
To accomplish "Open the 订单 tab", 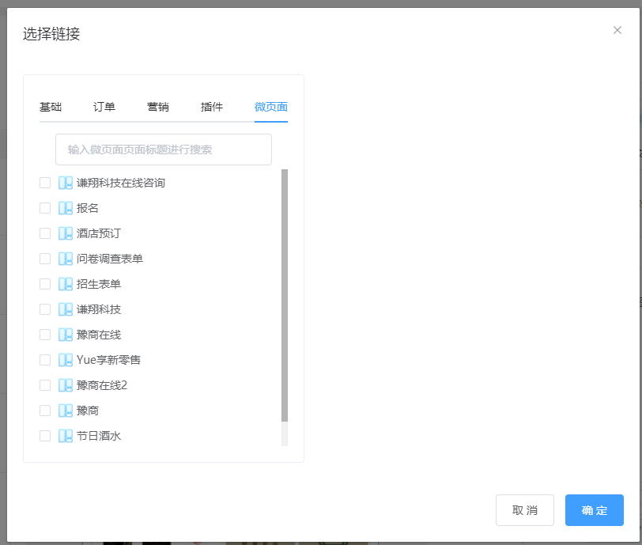I will [x=104, y=107].
